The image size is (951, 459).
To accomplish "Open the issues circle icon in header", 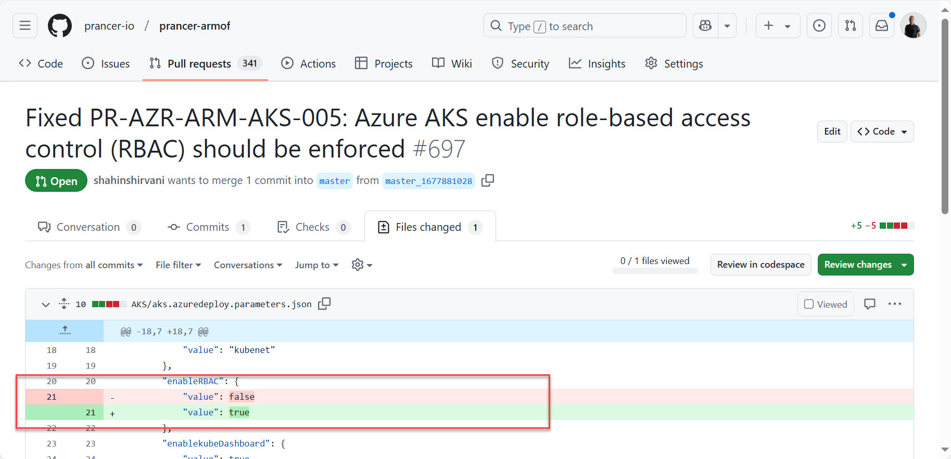I will [x=819, y=25].
